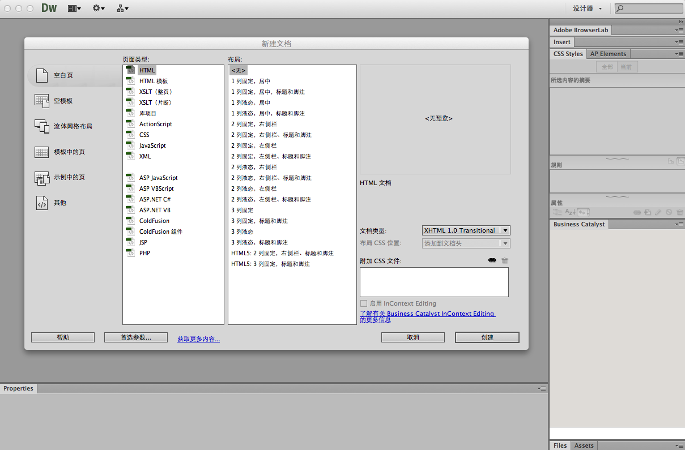Select the 空模板 category icon
The height and width of the screenshot is (450, 685).
[42, 101]
